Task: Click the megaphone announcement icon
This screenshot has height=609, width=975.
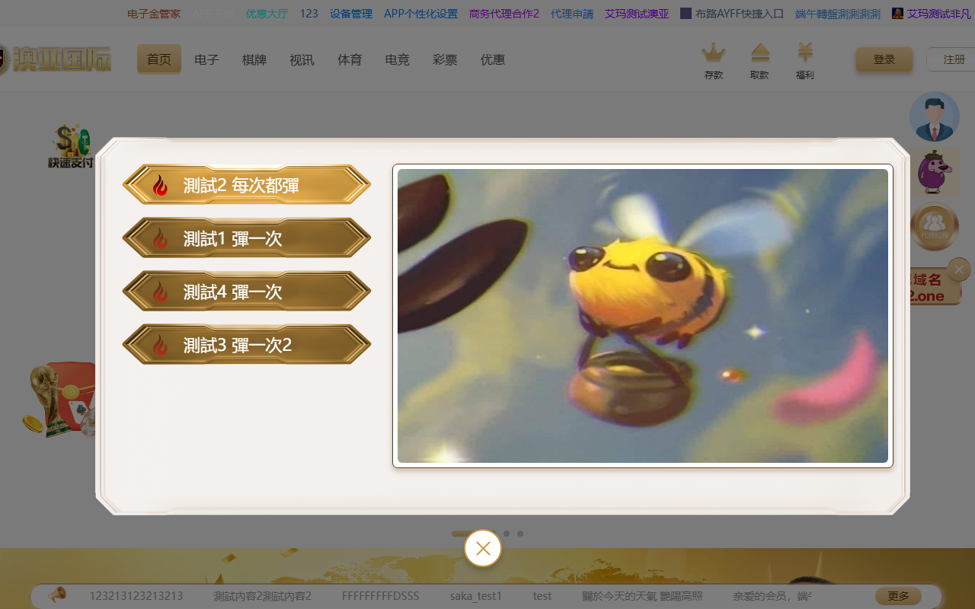Action: click(57, 595)
